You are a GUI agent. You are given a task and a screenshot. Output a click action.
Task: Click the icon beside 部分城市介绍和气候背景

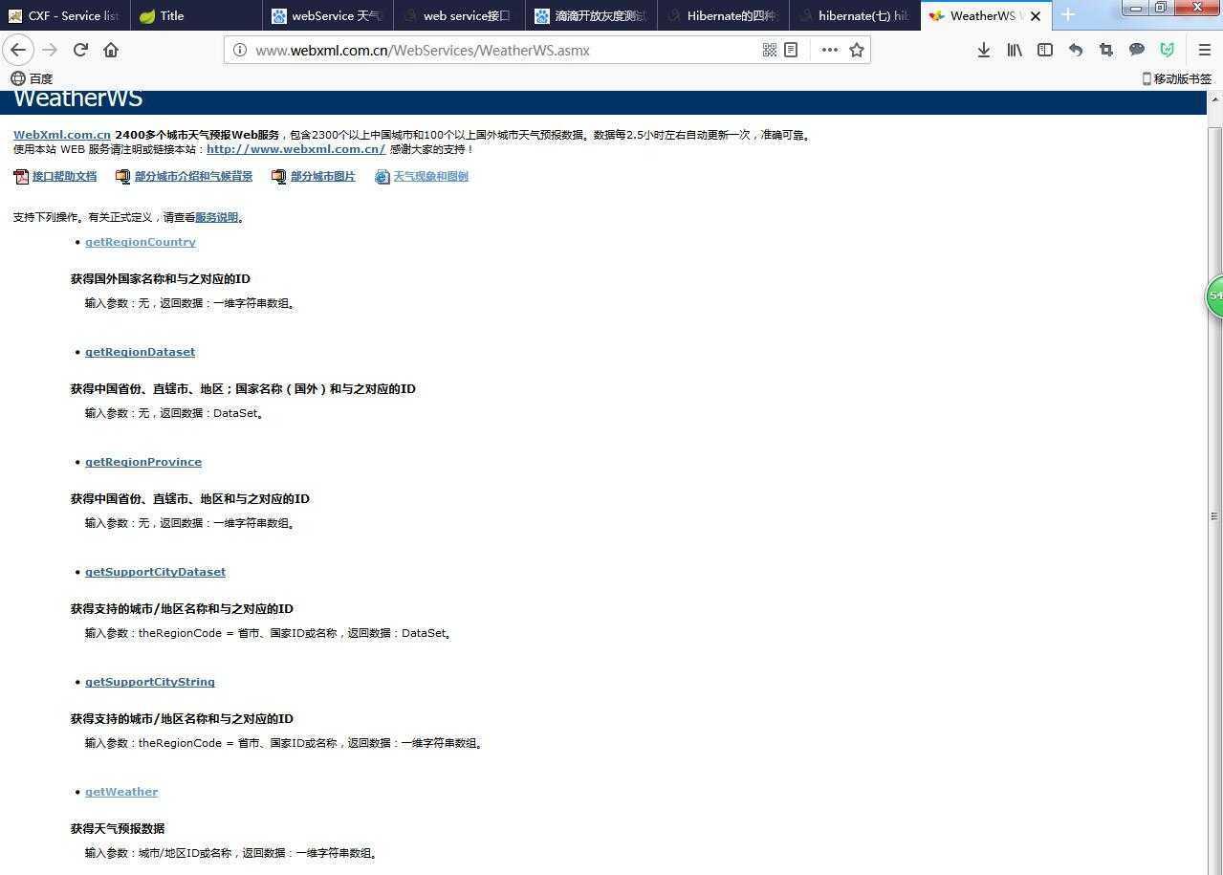pos(122,176)
